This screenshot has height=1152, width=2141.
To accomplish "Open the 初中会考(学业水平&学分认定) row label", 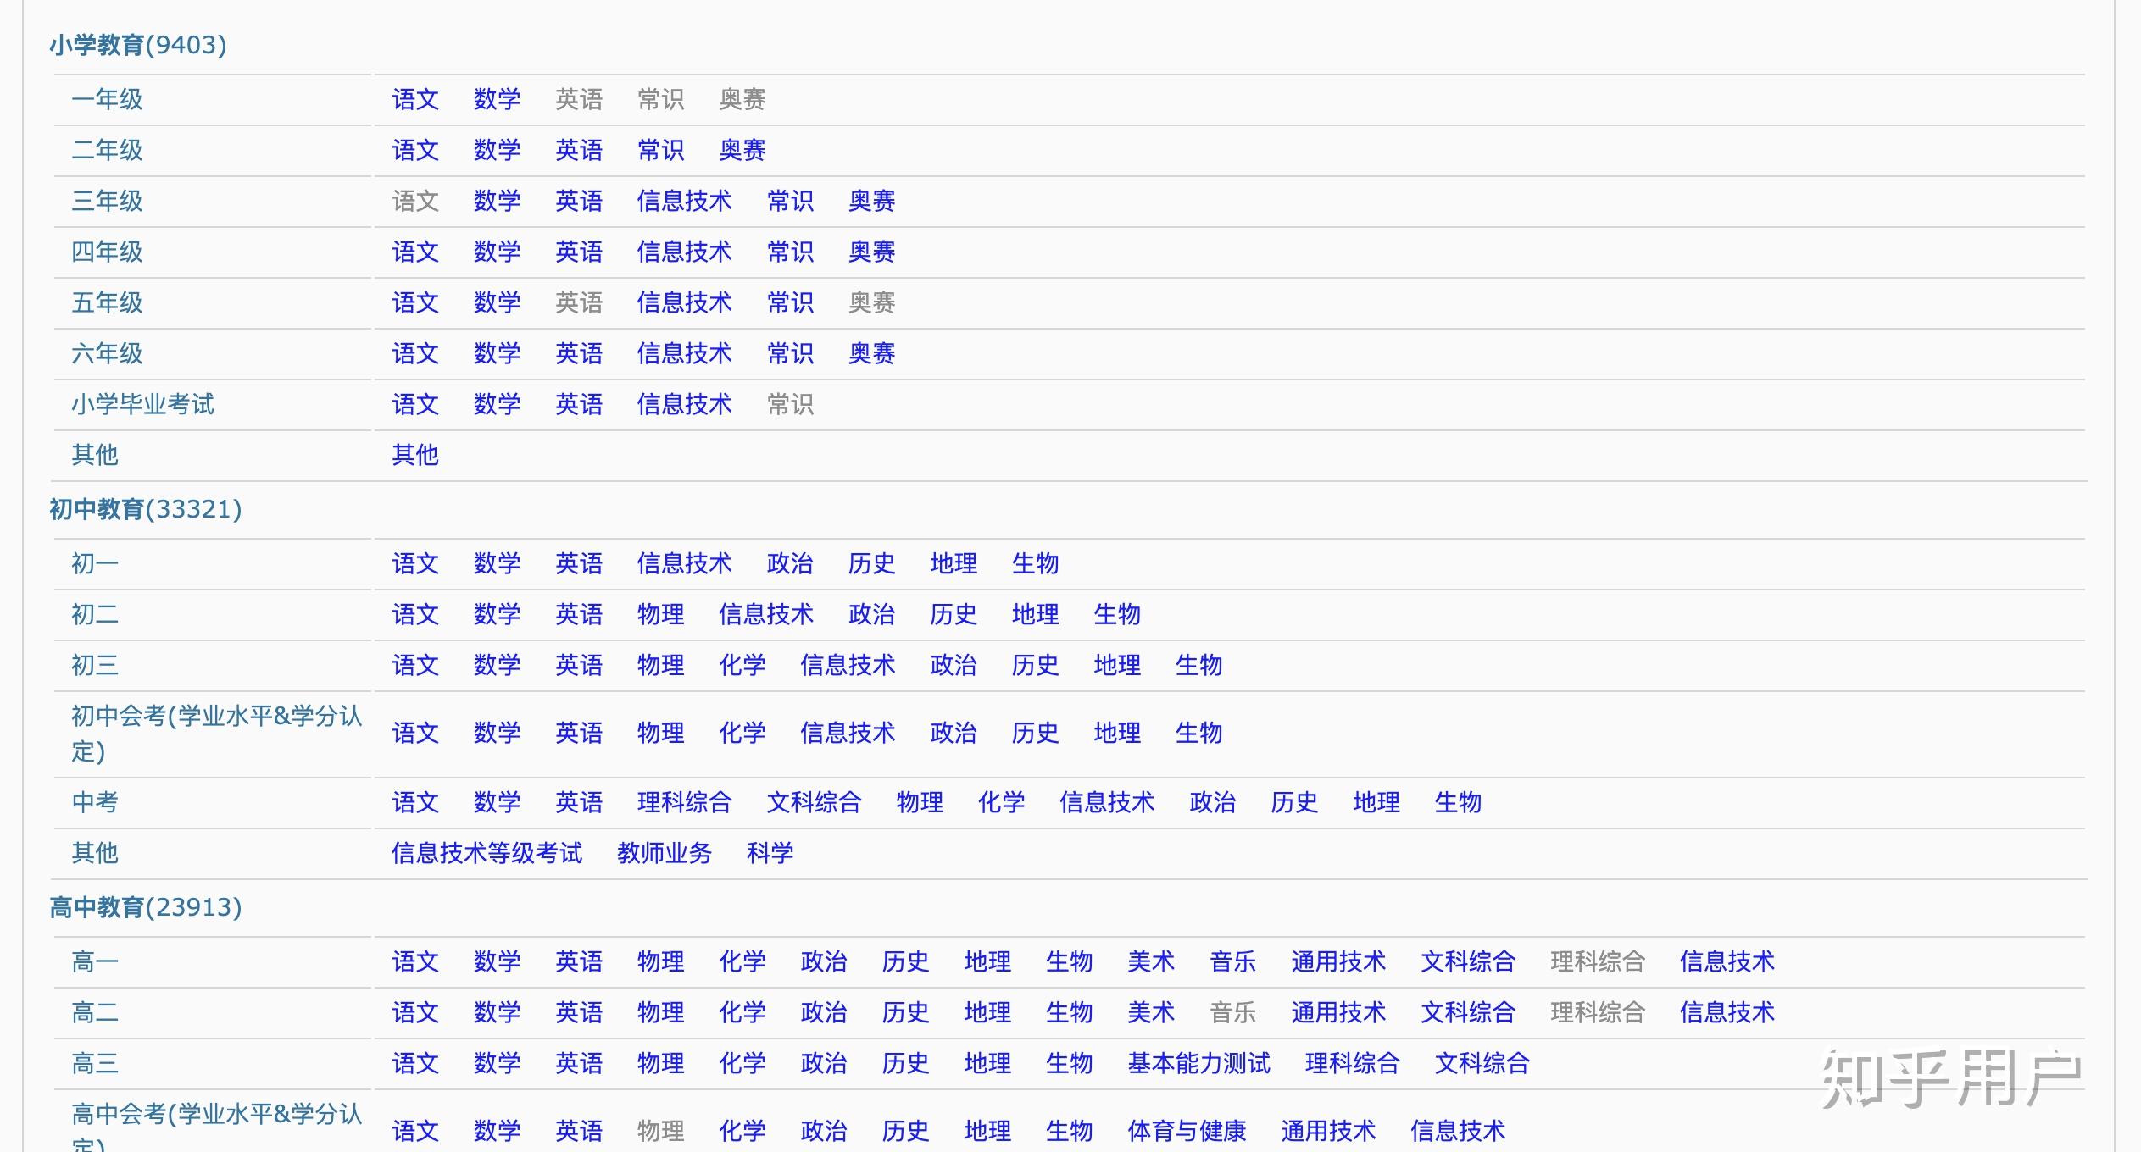I will point(217,734).
